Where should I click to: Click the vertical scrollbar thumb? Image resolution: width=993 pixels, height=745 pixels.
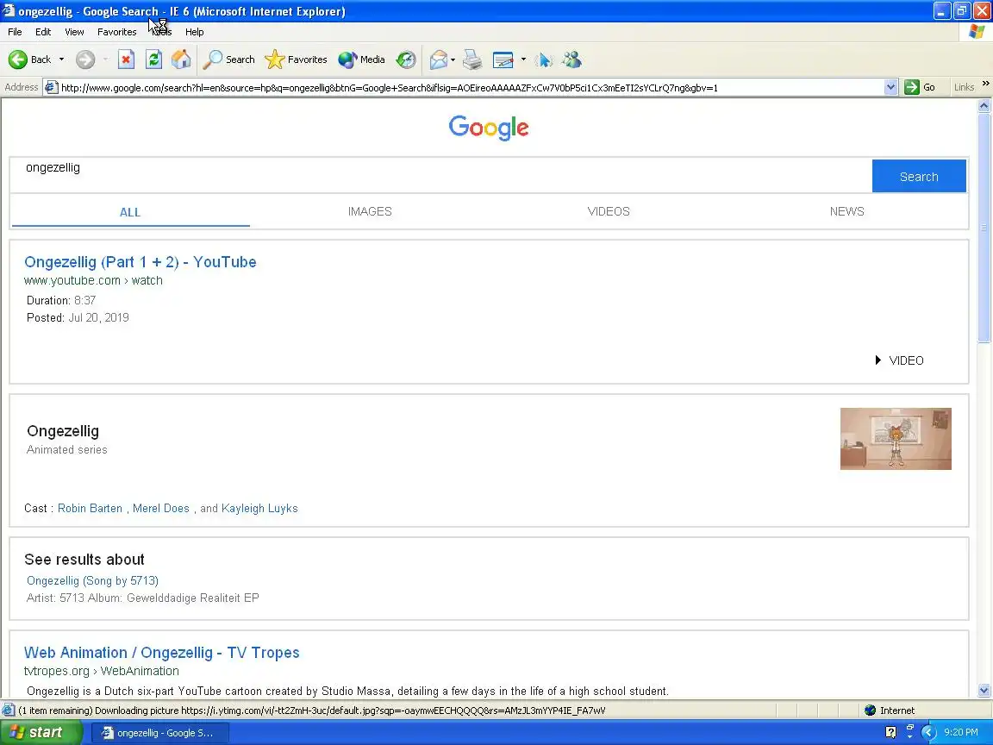tap(984, 228)
